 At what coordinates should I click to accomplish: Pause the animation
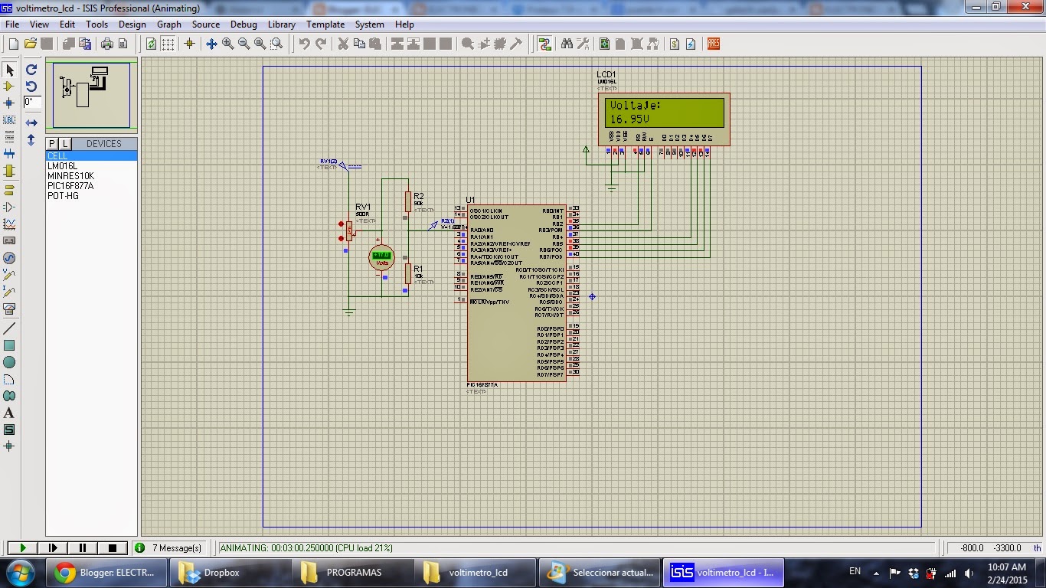(83, 548)
